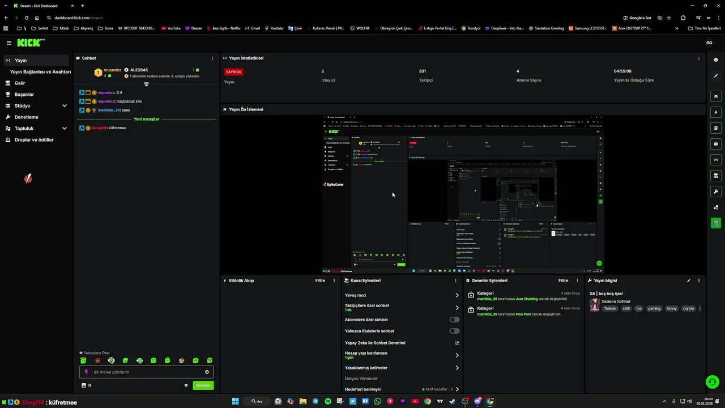Image resolution: width=725 pixels, height=408 pixels.
Task: Toggle Yalnızca ifadelerle sohbet switch
Action: pyautogui.click(x=454, y=331)
